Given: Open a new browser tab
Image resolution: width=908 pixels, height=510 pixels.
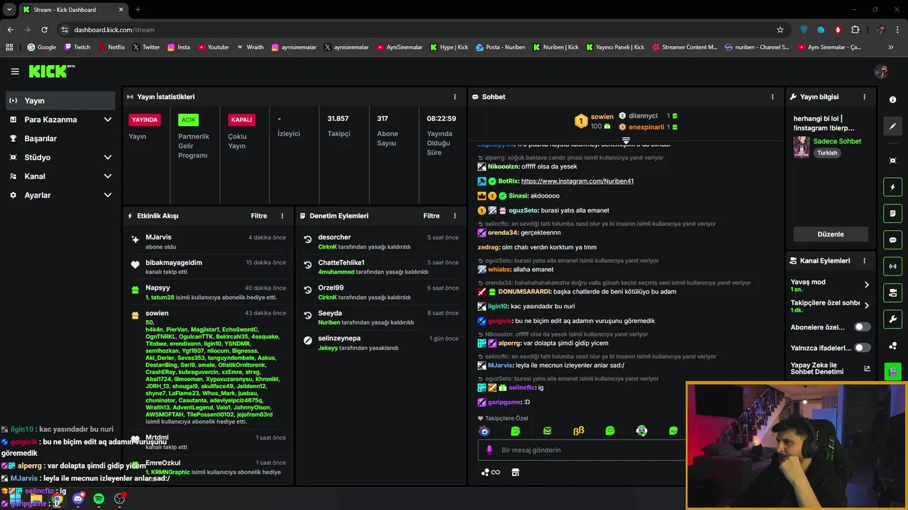Looking at the screenshot, I should [x=138, y=10].
